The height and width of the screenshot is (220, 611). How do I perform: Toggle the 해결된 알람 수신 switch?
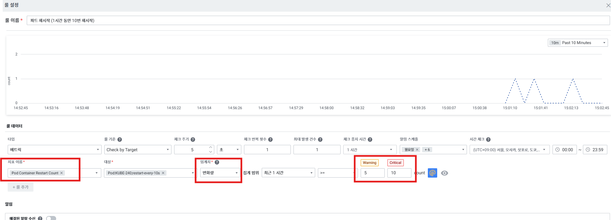51,218
